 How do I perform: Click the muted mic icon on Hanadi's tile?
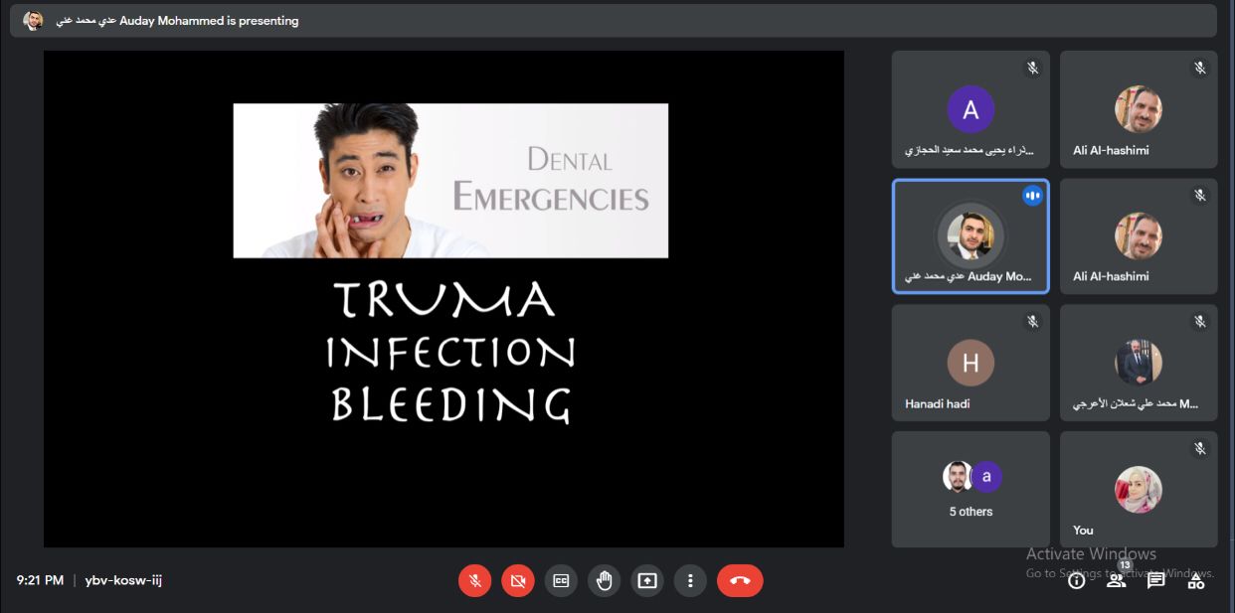1032,322
